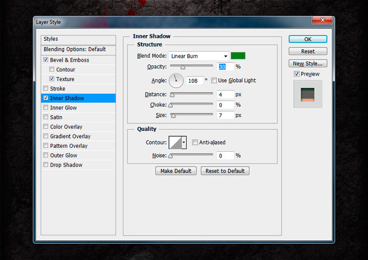
Task: Enable the Color Overlay checkbox
Action: click(45, 126)
